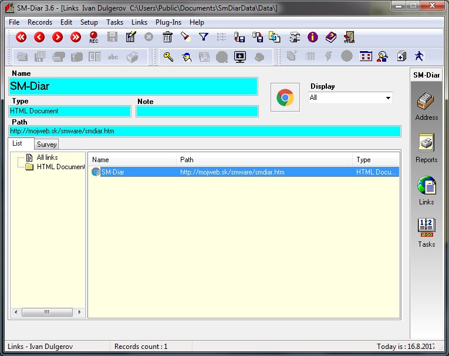Image resolution: width=449 pixels, height=356 pixels.
Task: Open the Help menu
Action: click(x=197, y=22)
